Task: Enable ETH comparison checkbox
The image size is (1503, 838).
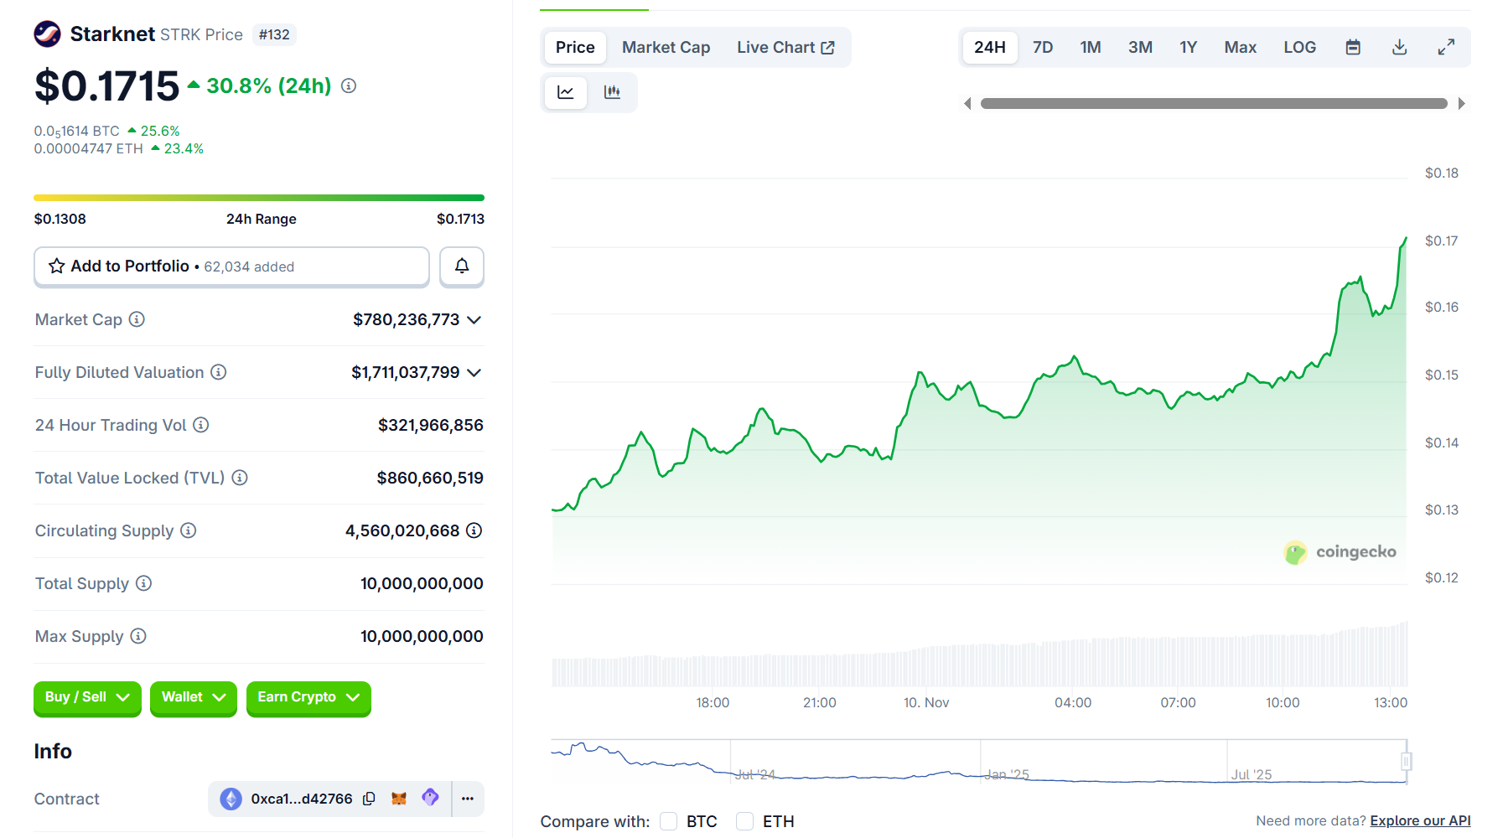Action: (x=744, y=821)
